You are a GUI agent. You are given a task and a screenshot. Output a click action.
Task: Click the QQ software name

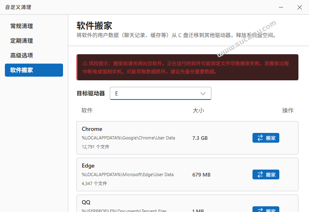click(x=86, y=202)
